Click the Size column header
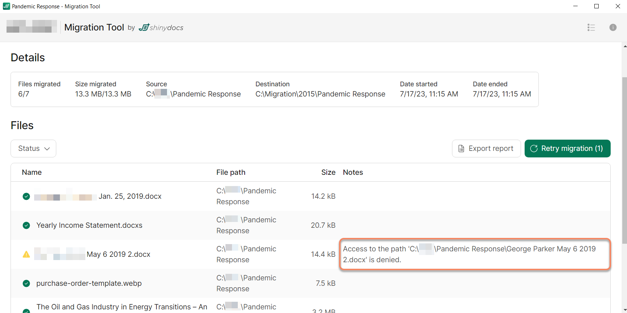627x313 pixels. pyautogui.click(x=328, y=172)
